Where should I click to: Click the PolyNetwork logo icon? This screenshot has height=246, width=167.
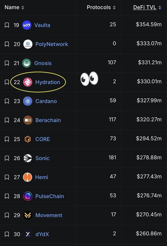(x=28, y=44)
